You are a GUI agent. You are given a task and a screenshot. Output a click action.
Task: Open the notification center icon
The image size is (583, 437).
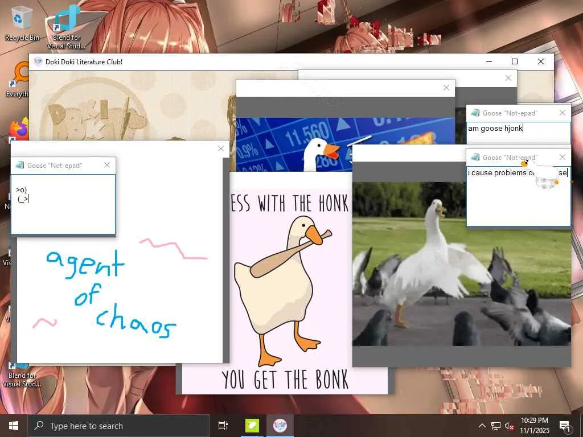(x=565, y=426)
